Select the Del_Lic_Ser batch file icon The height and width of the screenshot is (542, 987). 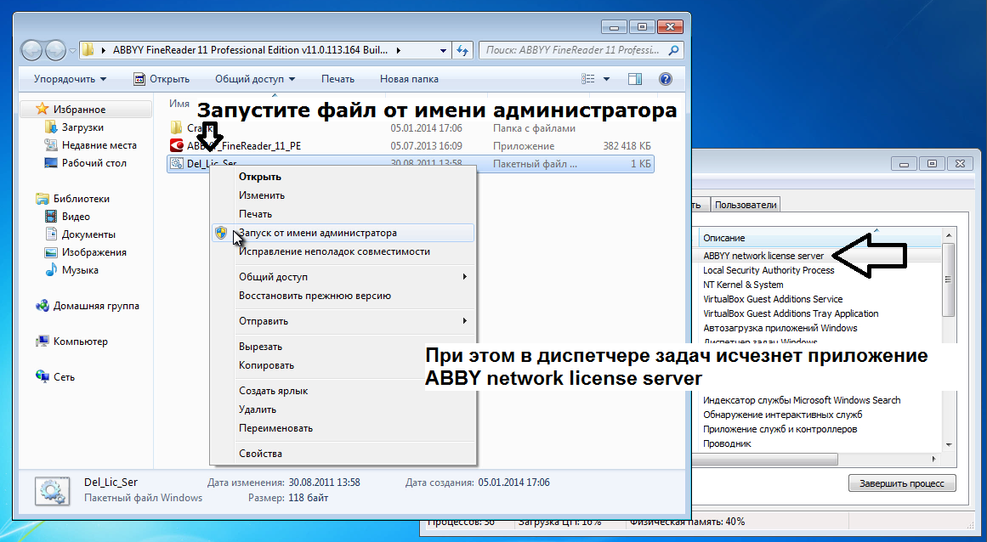pos(176,164)
